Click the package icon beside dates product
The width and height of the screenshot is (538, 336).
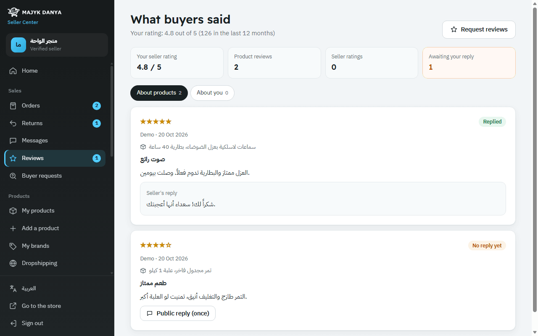coord(143,270)
